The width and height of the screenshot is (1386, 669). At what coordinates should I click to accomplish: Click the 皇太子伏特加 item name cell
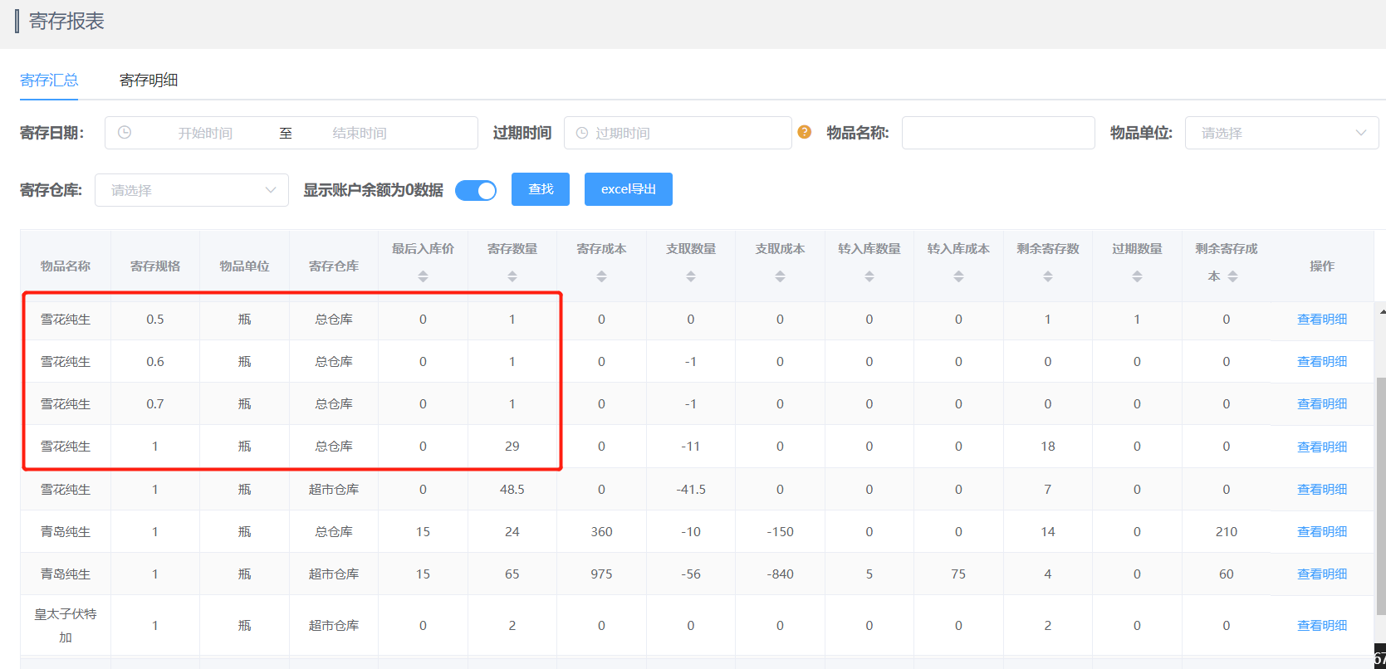66,626
